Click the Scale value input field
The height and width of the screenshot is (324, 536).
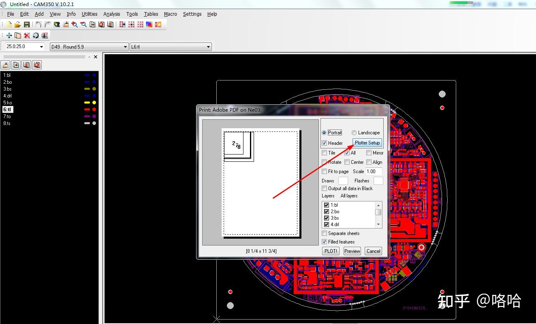pos(374,172)
